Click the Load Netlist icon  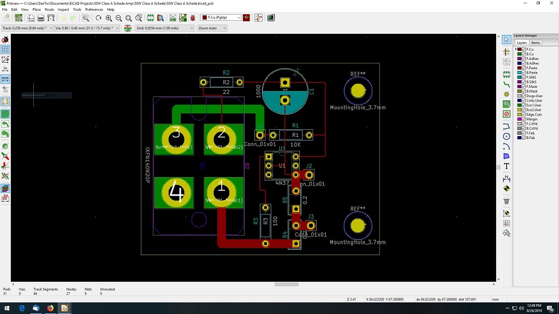(173, 17)
